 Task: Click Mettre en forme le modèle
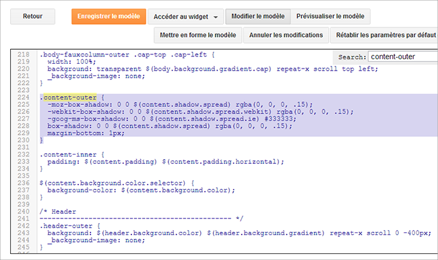click(x=197, y=35)
